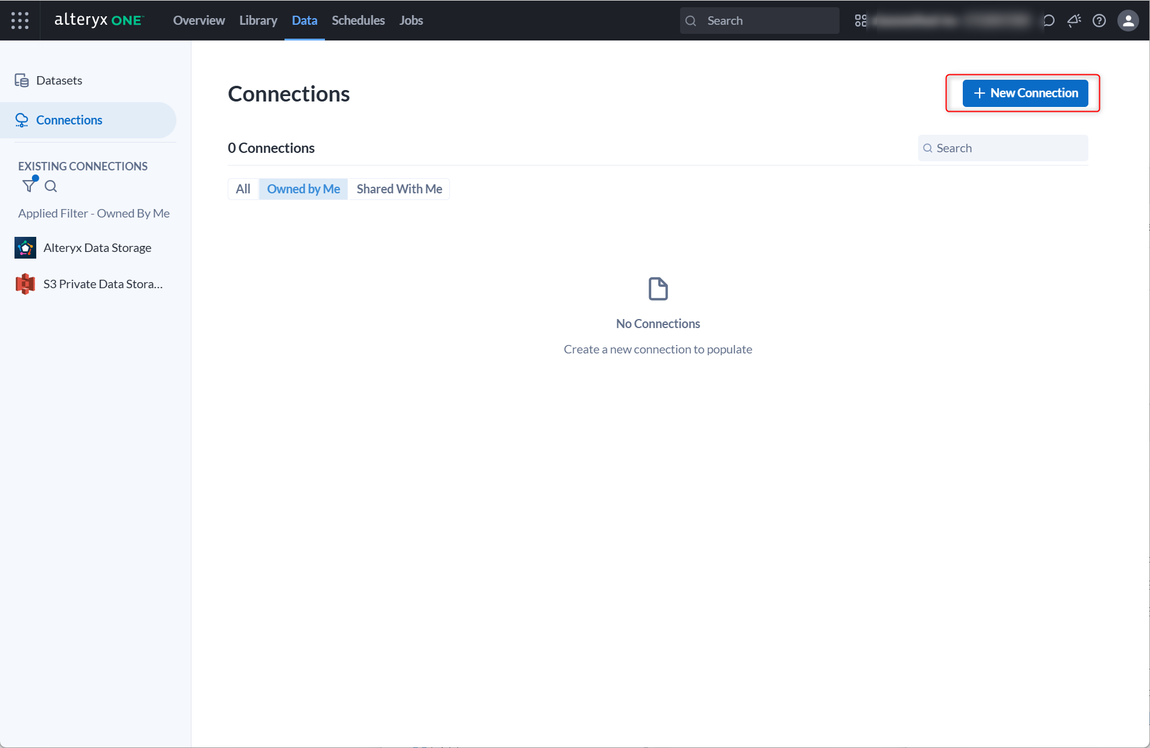Image resolution: width=1150 pixels, height=748 pixels.
Task: Show All connections filter
Action: pyautogui.click(x=243, y=189)
